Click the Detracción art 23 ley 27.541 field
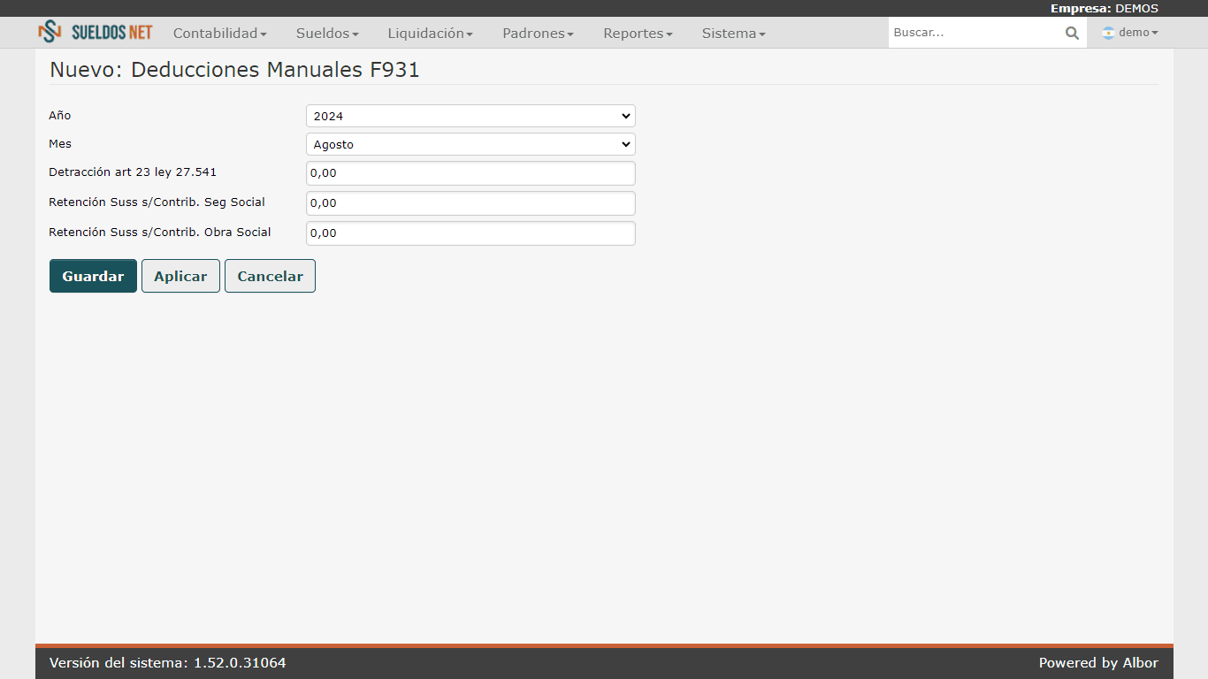Viewport: 1208px width, 679px height. tap(470, 173)
